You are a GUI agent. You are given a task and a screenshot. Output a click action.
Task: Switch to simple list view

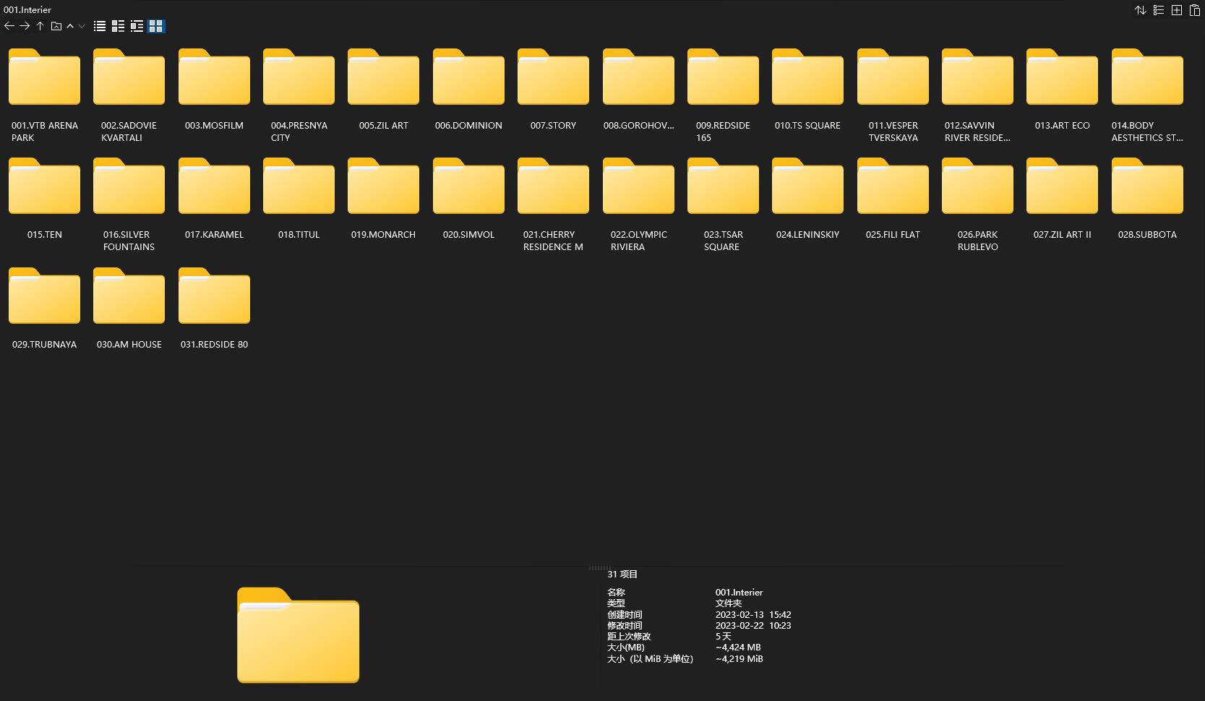coord(100,26)
